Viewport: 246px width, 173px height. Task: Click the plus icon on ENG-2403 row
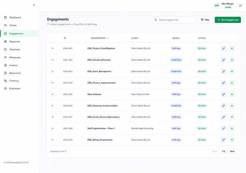point(232,71)
